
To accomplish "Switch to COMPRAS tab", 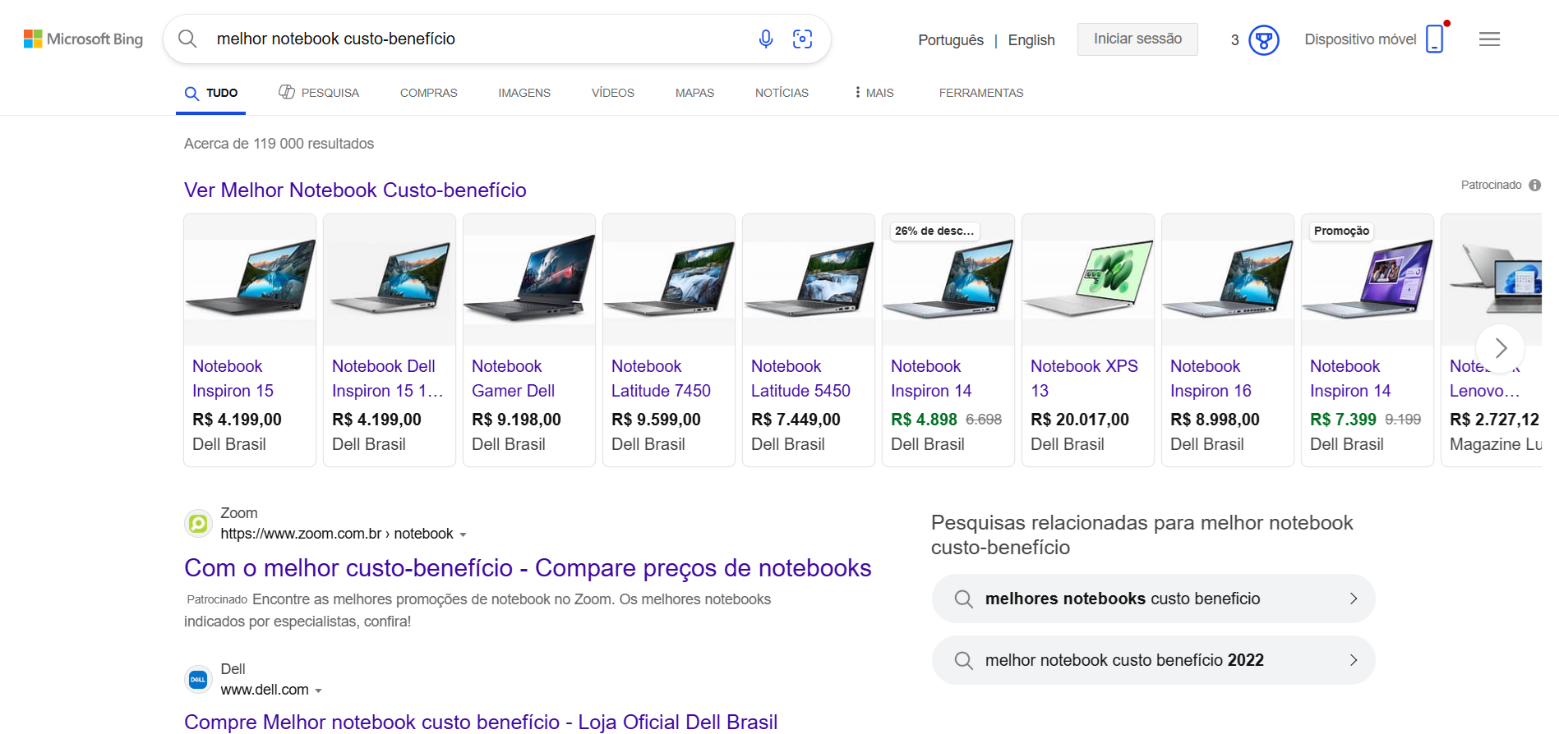I will tap(428, 93).
